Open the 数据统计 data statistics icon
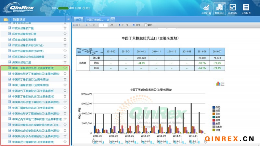The width and height of the screenshot is (260, 146). (x=220, y=9)
